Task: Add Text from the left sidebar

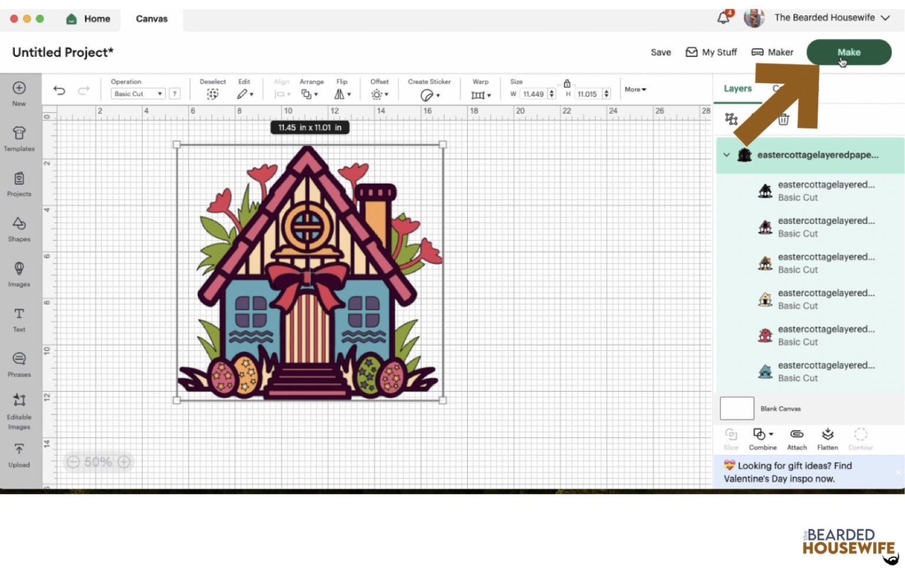Action: coord(19,319)
